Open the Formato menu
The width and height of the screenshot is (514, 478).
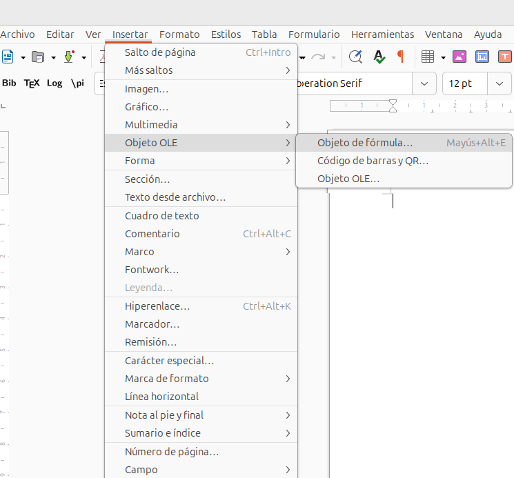coord(179,34)
